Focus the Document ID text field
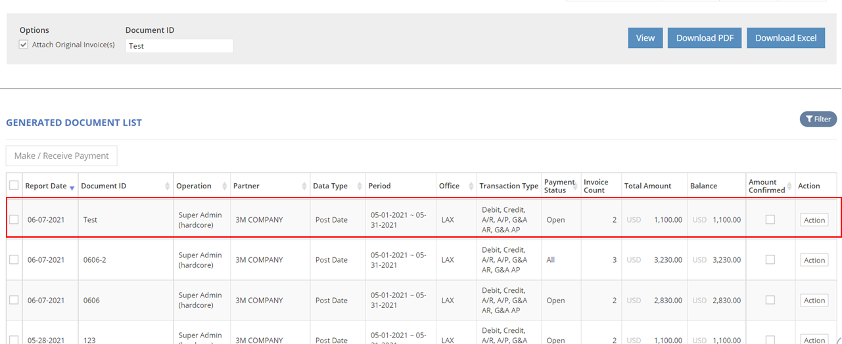The height and width of the screenshot is (344, 842). pos(179,46)
